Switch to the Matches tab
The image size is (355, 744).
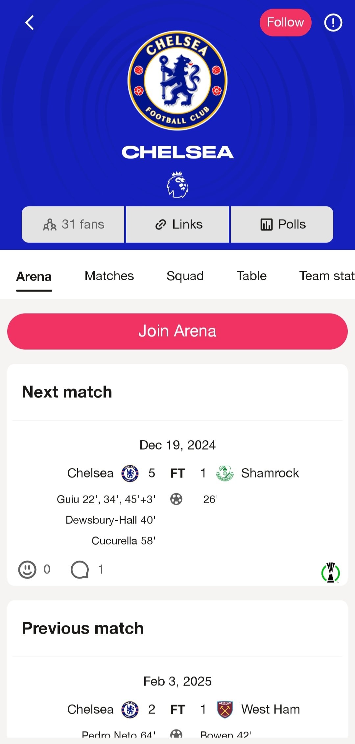(109, 276)
